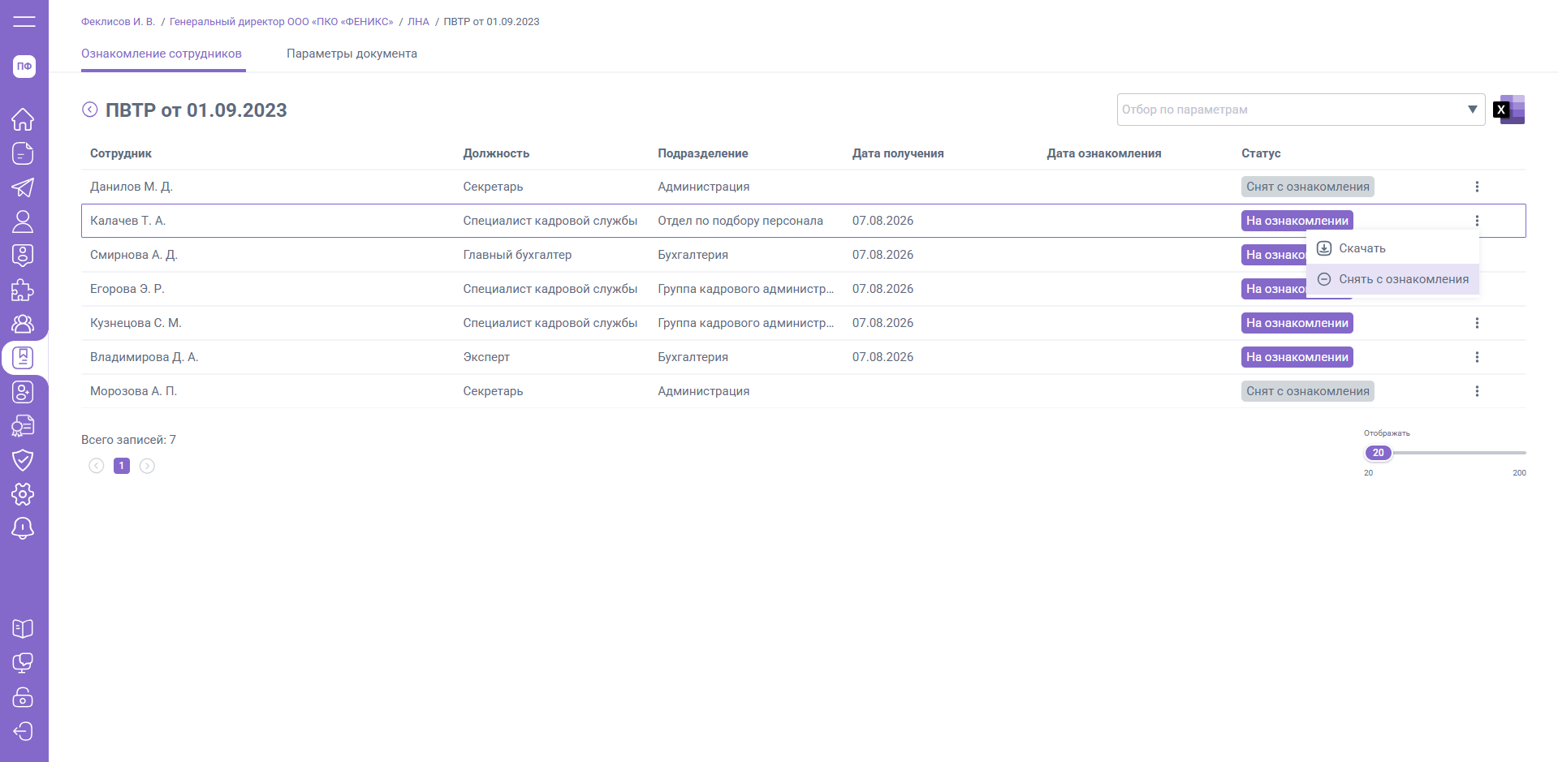Viewport: 1558px width, 762px height.
Task: Expand the Отбор по параметрам dropdown arrow
Action: (x=1472, y=110)
